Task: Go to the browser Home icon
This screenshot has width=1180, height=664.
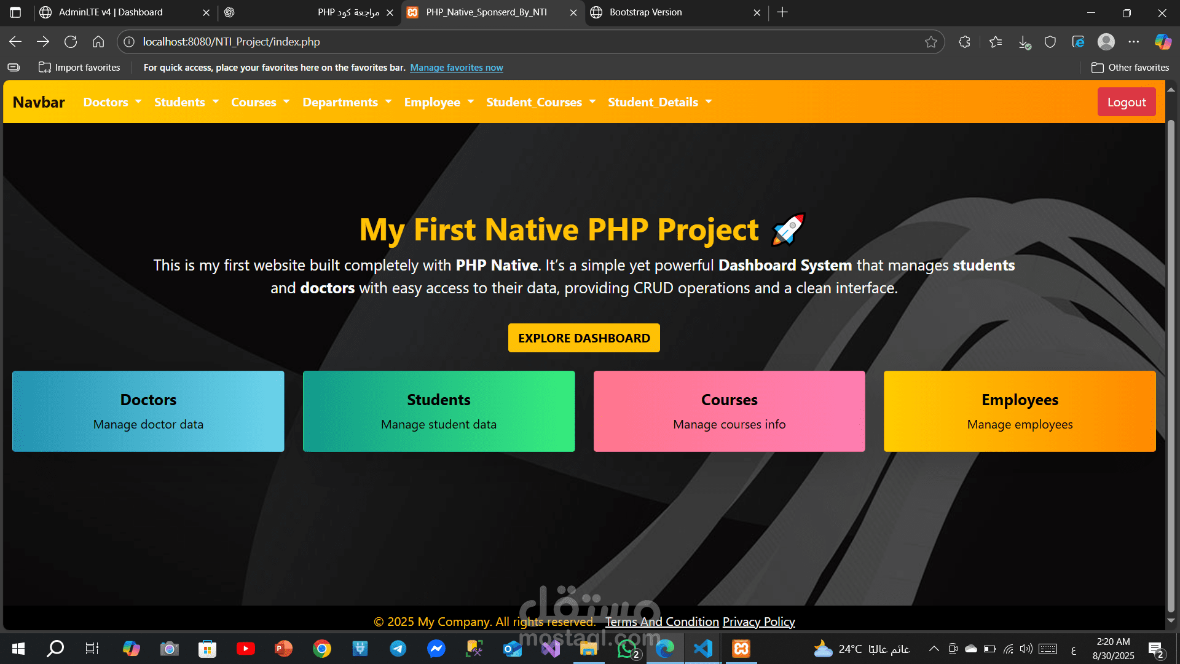Action: (x=98, y=42)
